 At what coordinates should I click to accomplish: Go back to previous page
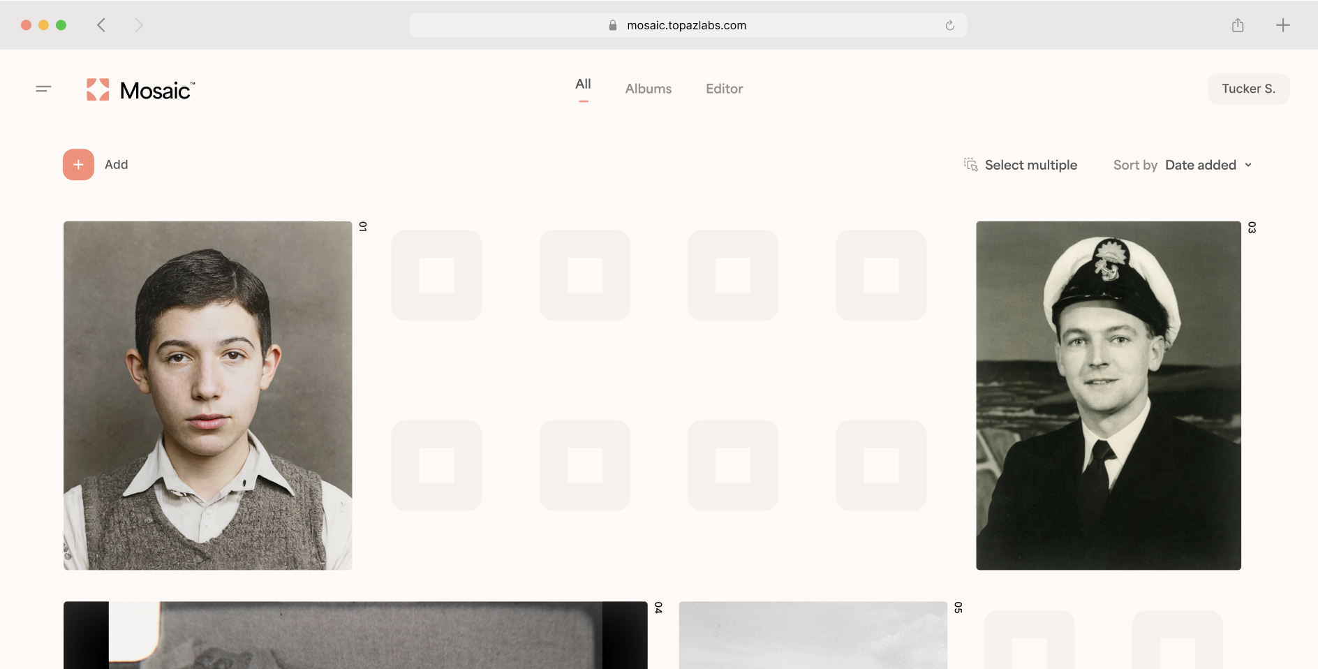coord(101,25)
